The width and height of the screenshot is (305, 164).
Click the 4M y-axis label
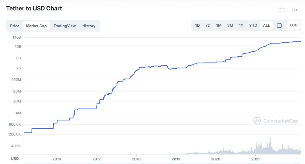pos(18,113)
